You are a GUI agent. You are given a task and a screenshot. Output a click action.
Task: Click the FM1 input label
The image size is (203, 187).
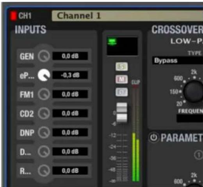[27, 94]
